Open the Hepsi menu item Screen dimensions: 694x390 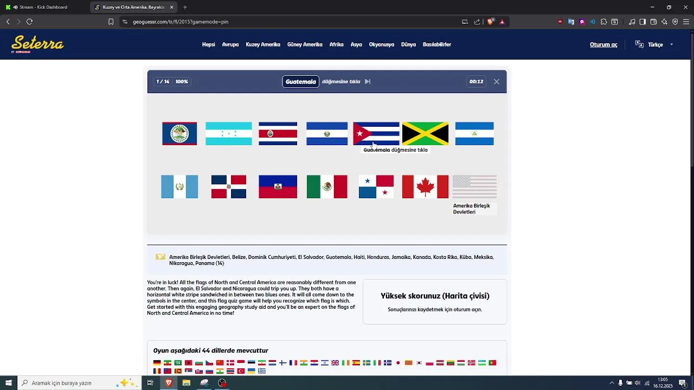click(209, 44)
